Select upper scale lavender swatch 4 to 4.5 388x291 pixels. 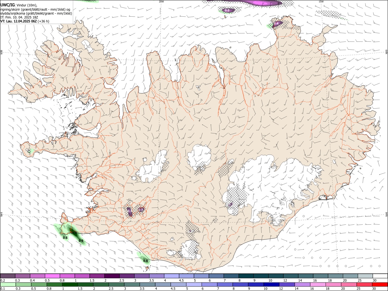pos(172,276)
